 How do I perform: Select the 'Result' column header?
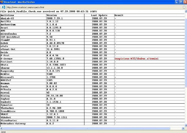point(119,15)
